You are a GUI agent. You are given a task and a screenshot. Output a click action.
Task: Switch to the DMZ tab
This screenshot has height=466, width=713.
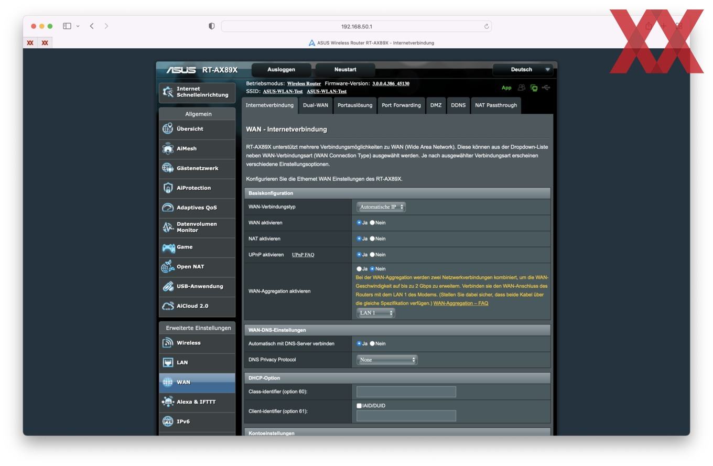436,105
